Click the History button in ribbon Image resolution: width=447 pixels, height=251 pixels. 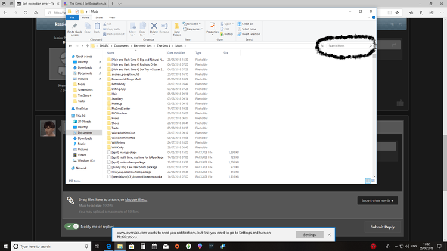pyautogui.click(x=226, y=34)
